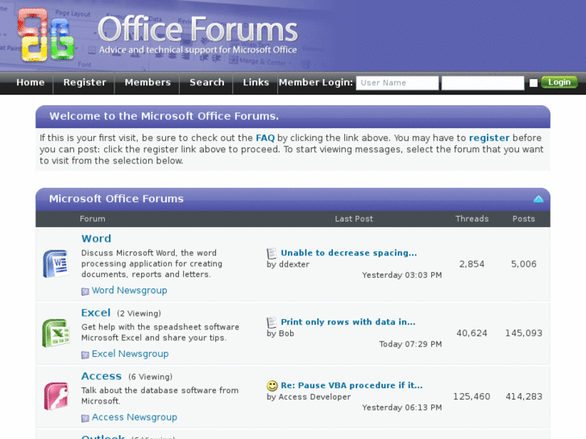Viewport: 586px width, 439px height.
Task: Open the Members menu item
Action: click(148, 82)
